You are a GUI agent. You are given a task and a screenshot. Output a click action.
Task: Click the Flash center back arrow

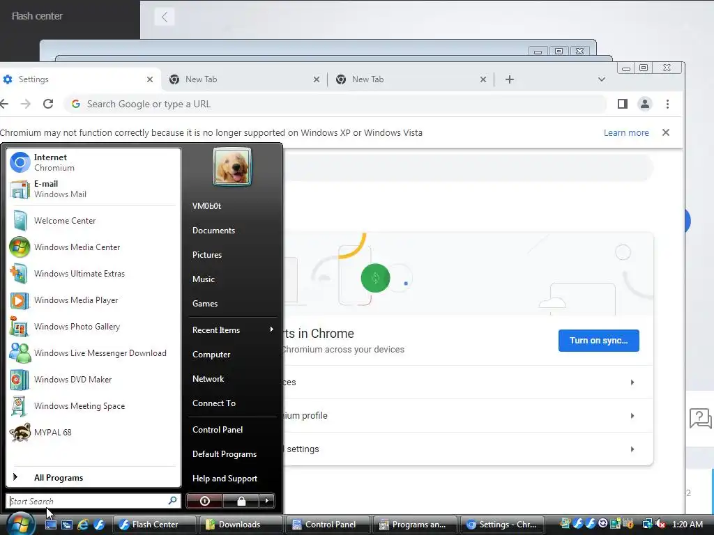[165, 17]
